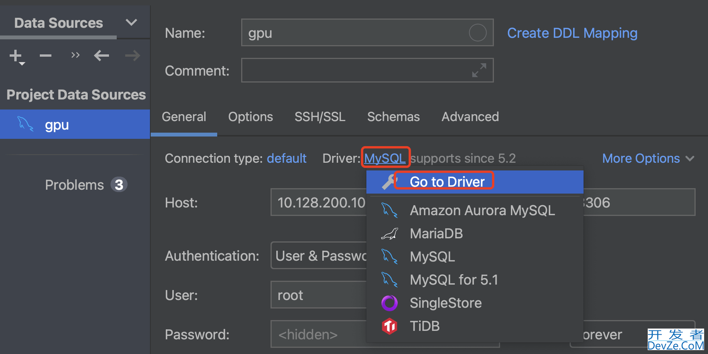Click the wrench icon beside Go to Driver
The width and height of the screenshot is (708, 354).
[x=389, y=182]
